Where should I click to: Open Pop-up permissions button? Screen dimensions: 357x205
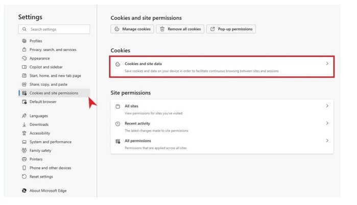click(231, 29)
